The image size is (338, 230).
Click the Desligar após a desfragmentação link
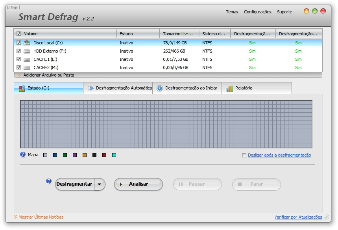(279, 155)
